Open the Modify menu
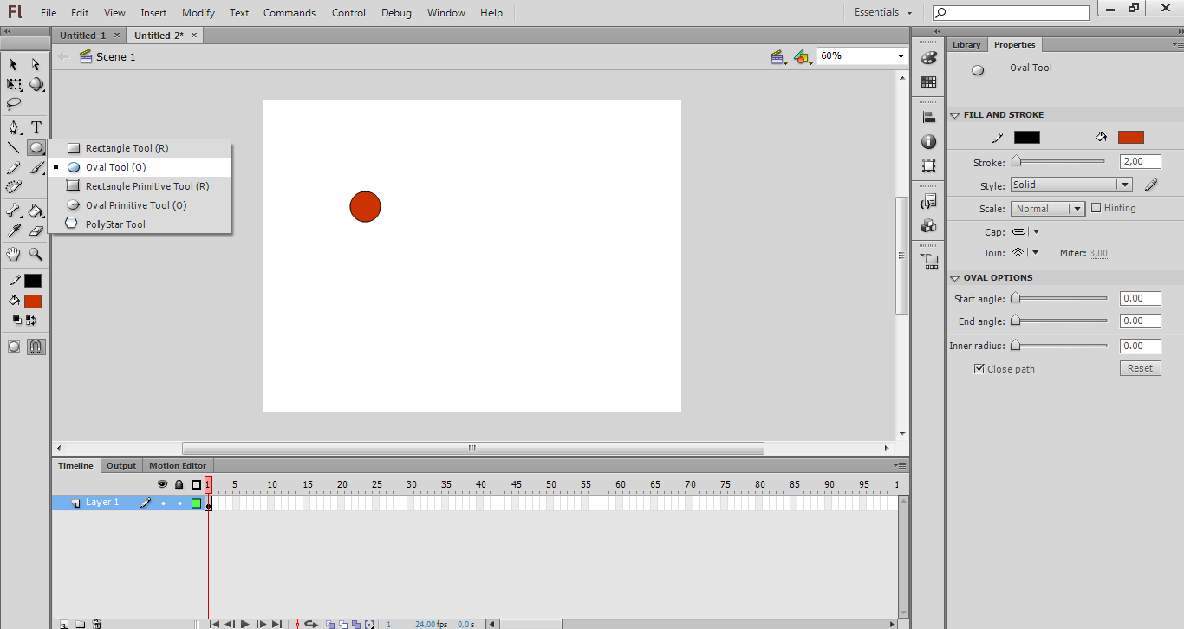Viewport: 1184px width, 629px height. point(198,12)
